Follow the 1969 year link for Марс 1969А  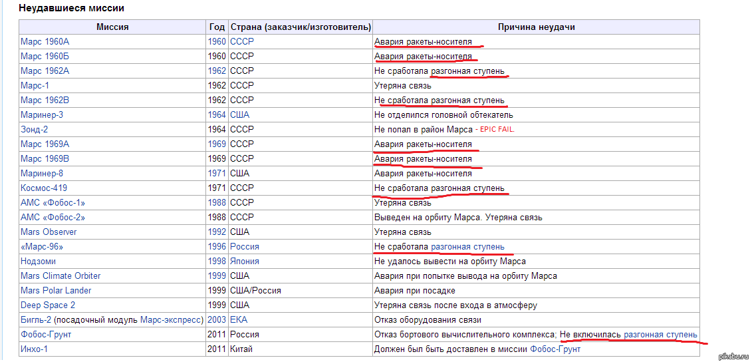217,144
